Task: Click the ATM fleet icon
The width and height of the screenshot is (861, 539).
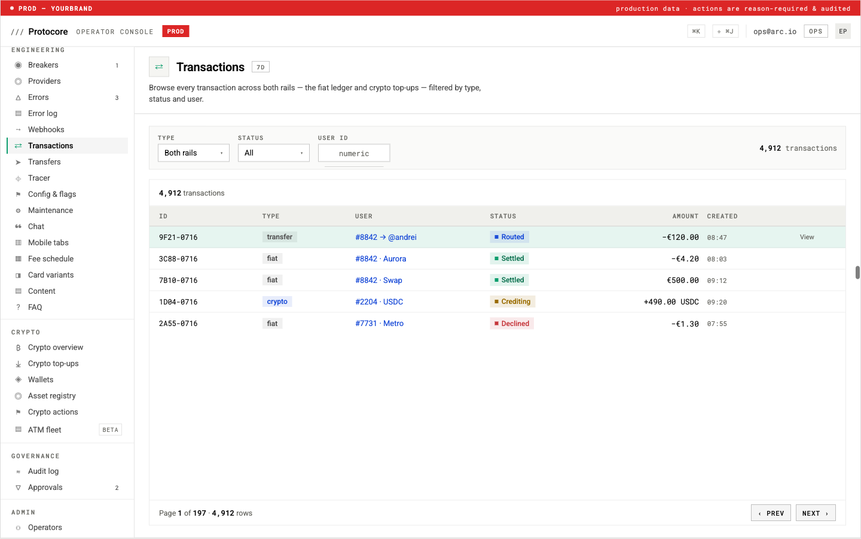Action: 18,430
